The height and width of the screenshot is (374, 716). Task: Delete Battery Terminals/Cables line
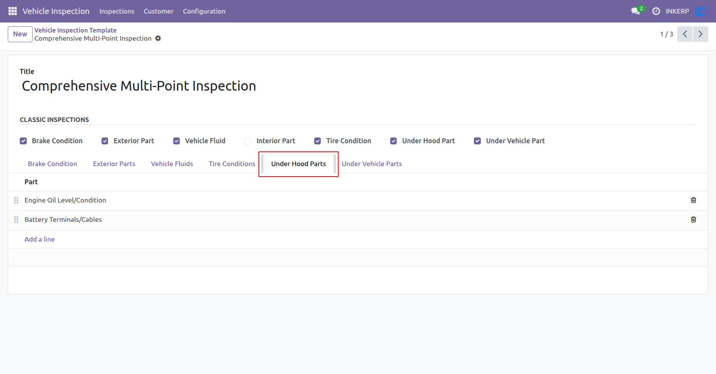[x=694, y=220]
